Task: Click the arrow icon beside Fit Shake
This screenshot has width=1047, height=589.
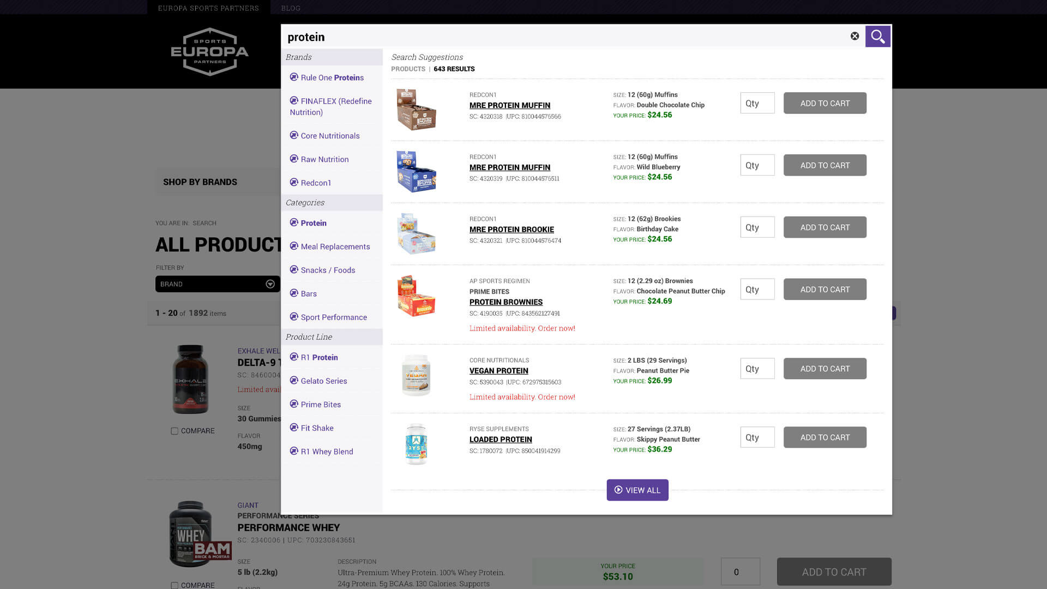Action: coord(294,428)
